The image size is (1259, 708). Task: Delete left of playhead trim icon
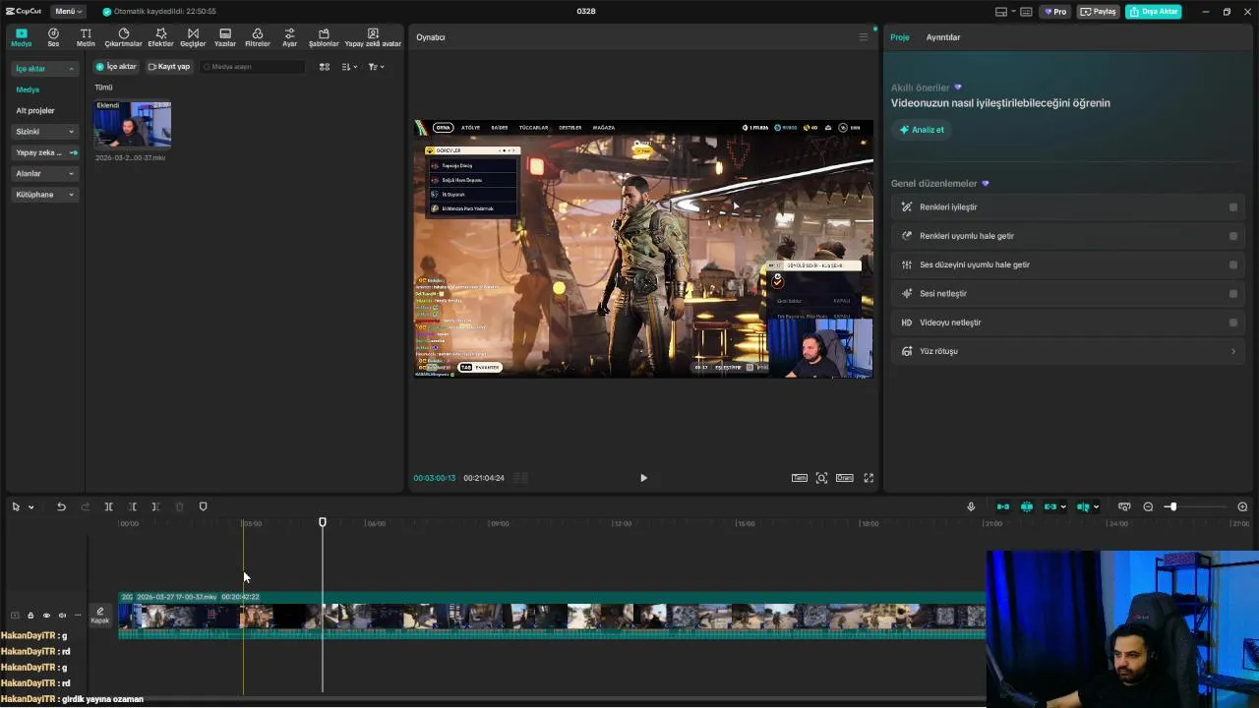[132, 506]
